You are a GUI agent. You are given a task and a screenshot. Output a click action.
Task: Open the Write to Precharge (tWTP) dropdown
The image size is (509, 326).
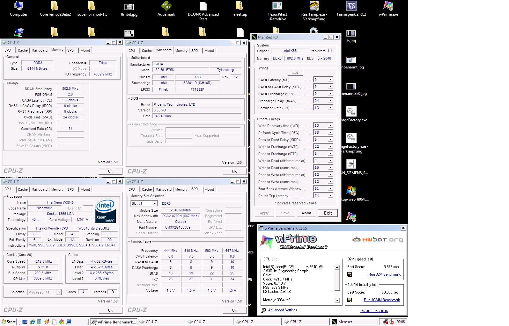click(330, 146)
